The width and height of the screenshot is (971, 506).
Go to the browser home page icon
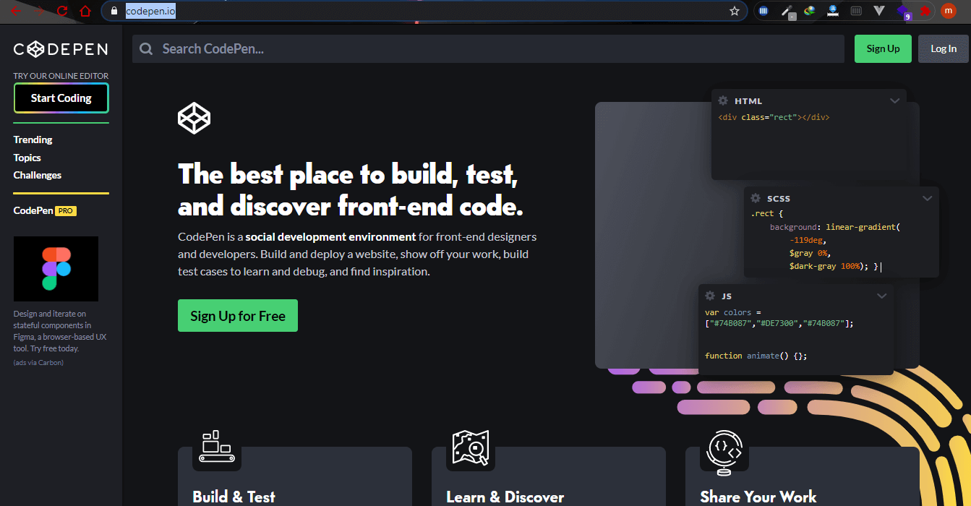click(85, 11)
